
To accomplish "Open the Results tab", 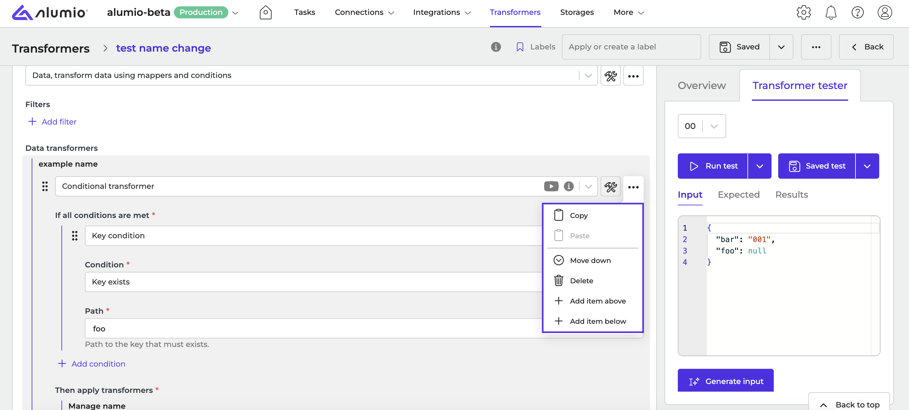I will pos(791,195).
